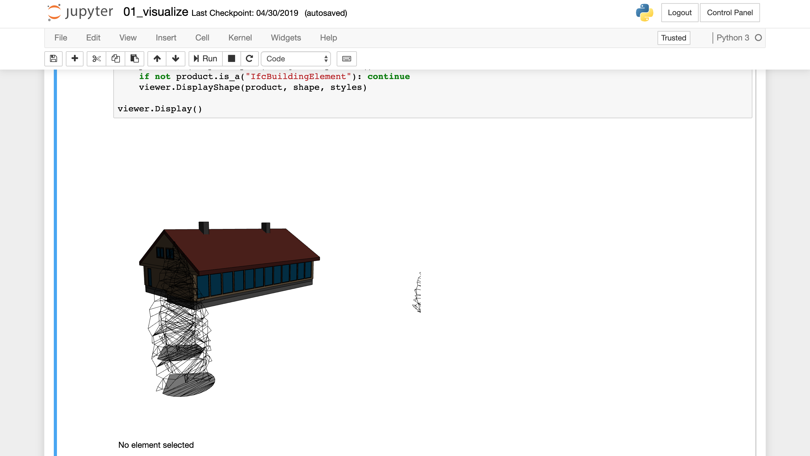Viewport: 810px width, 456px height.
Task: Interrupt the kernel with the stop icon
Action: coord(232,59)
